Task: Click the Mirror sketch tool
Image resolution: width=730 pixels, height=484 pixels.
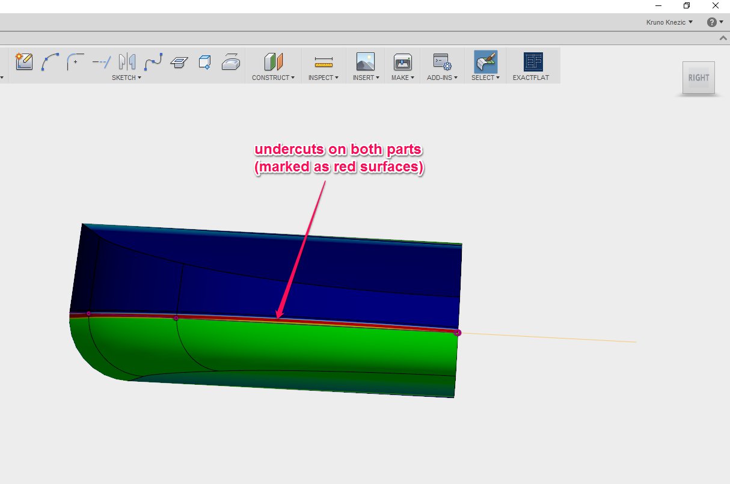Action: pyautogui.click(x=126, y=61)
